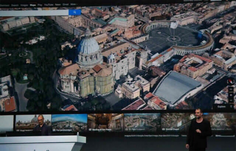The width and height of the screenshot is (236, 151).
Task: Open Images from the top navigation bar
Action: 24,5
